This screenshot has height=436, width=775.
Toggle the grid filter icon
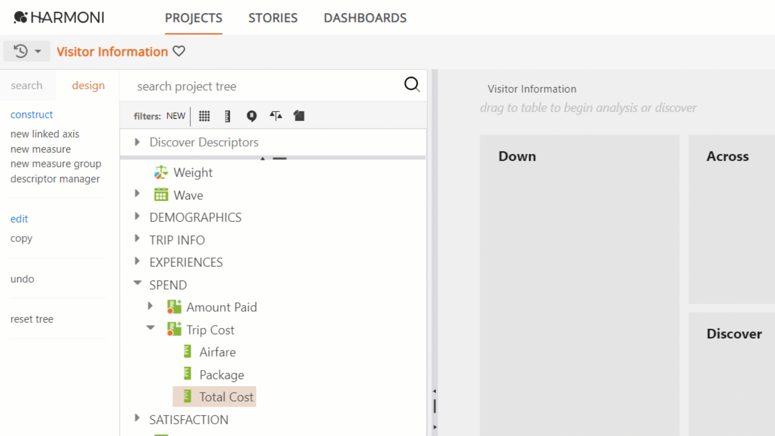(204, 116)
